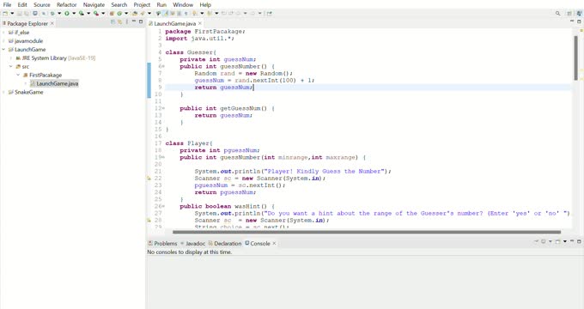Click the Open Perspective icon

pyautogui.click(x=569, y=14)
